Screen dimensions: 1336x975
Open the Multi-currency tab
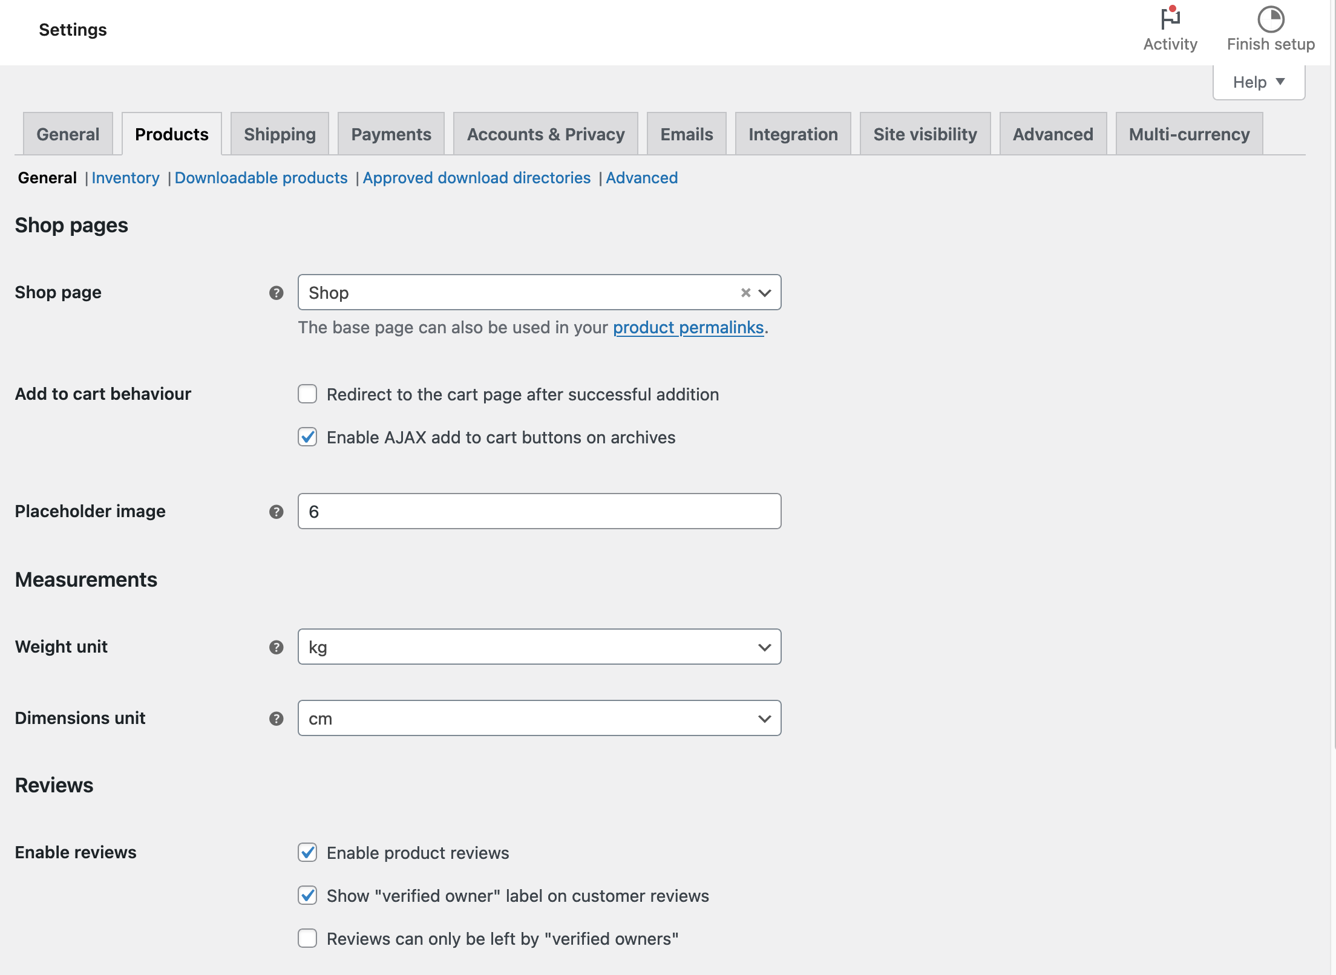click(x=1188, y=134)
